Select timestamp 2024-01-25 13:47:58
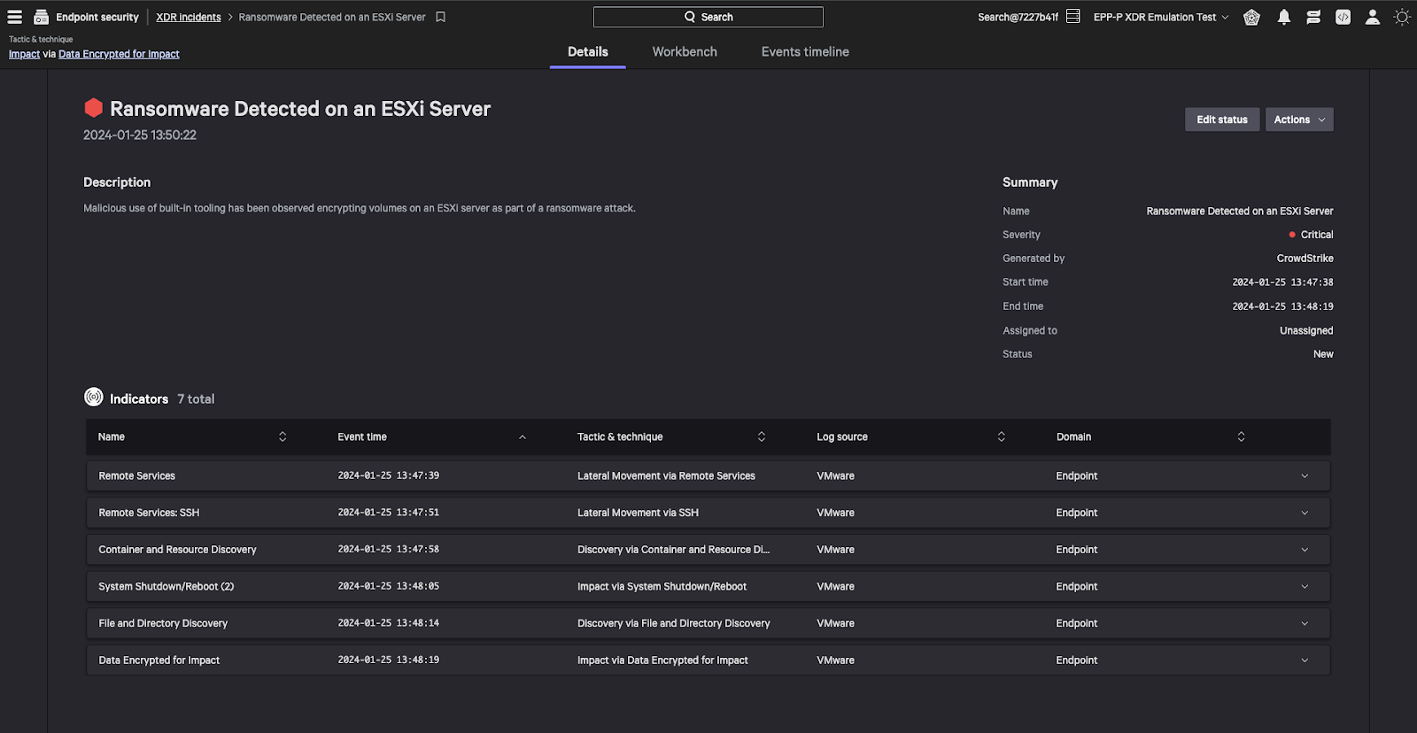Image resolution: width=1417 pixels, height=733 pixels. [x=388, y=550]
